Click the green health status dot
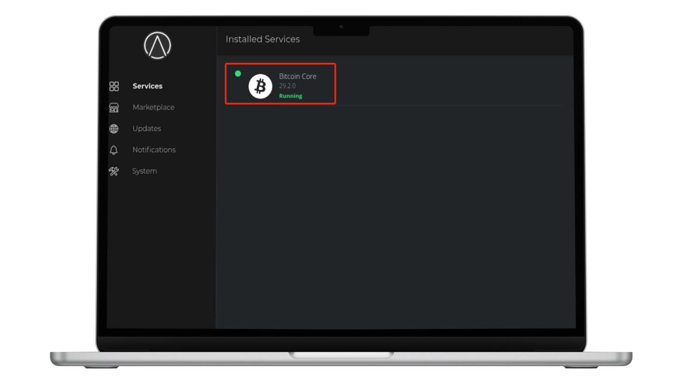This screenshot has width=682, height=383. click(x=238, y=74)
